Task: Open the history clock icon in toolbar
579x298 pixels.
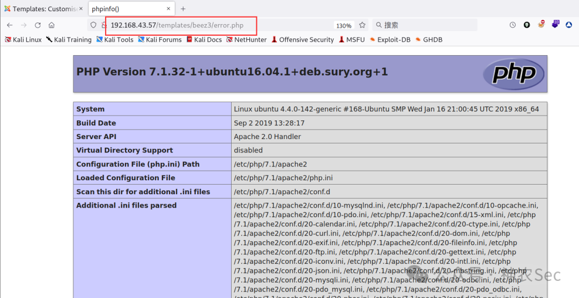Action: click(x=513, y=25)
